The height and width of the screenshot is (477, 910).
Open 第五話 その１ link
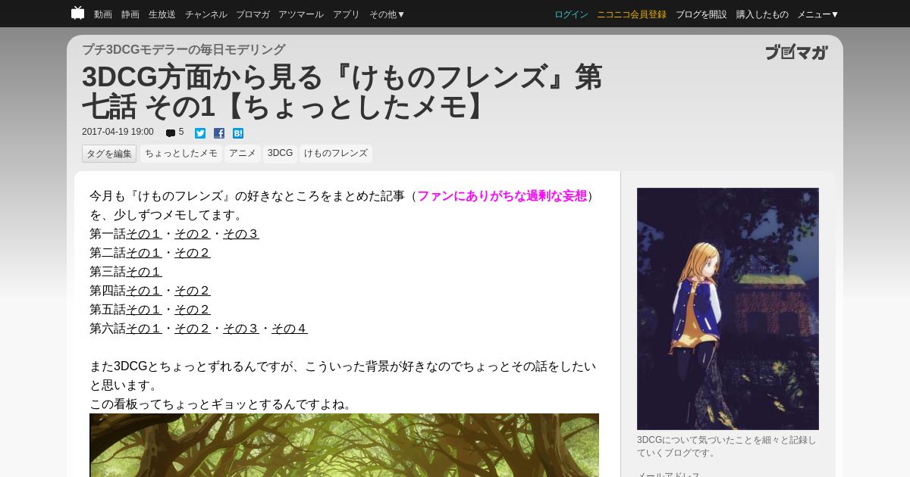click(x=144, y=310)
